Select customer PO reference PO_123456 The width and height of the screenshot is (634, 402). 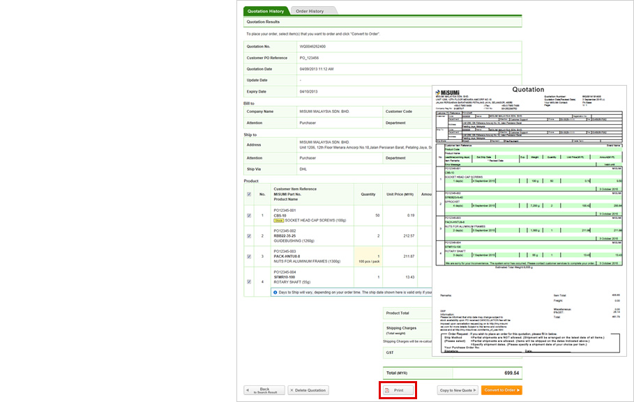pyautogui.click(x=309, y=58)
